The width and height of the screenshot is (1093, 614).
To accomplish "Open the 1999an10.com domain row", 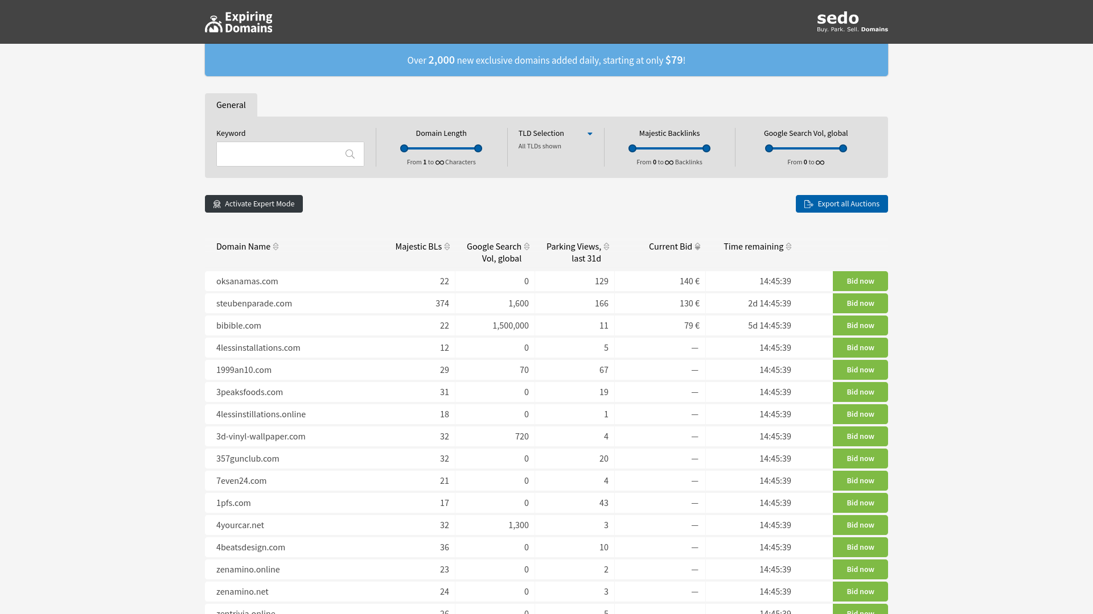I will 546,370.
